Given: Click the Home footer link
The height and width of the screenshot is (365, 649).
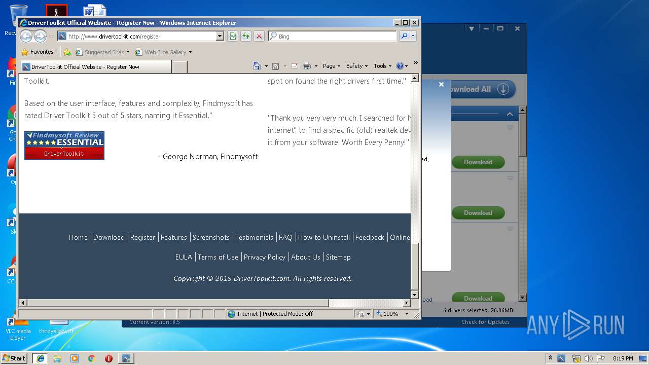Looking at the screenshot, I should 78,237.
